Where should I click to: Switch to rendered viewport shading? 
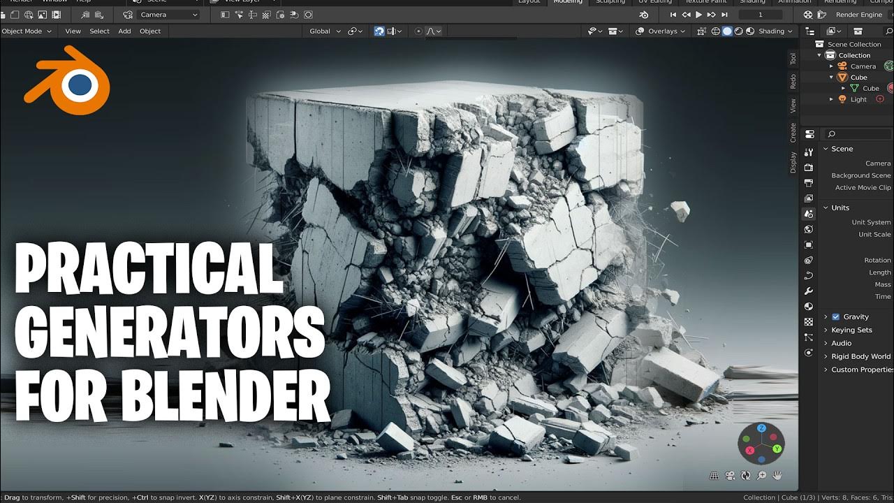tap(750, 31)
